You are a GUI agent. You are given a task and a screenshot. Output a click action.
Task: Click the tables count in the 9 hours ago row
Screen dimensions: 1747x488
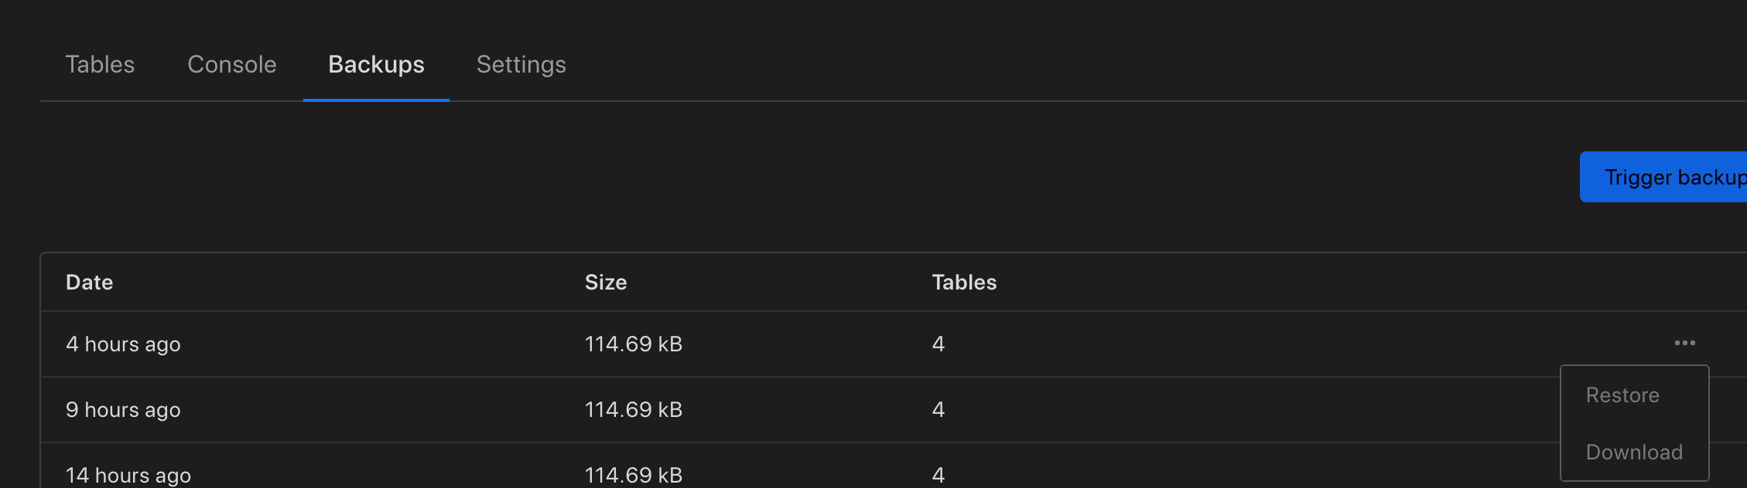pyautogui.click(x=938, y=410)
